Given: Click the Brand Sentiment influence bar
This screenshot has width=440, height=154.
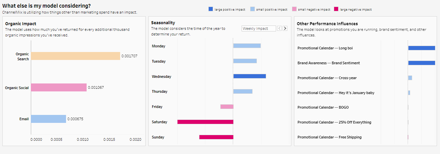Looking at the screenshot, I should pos(421,63).
